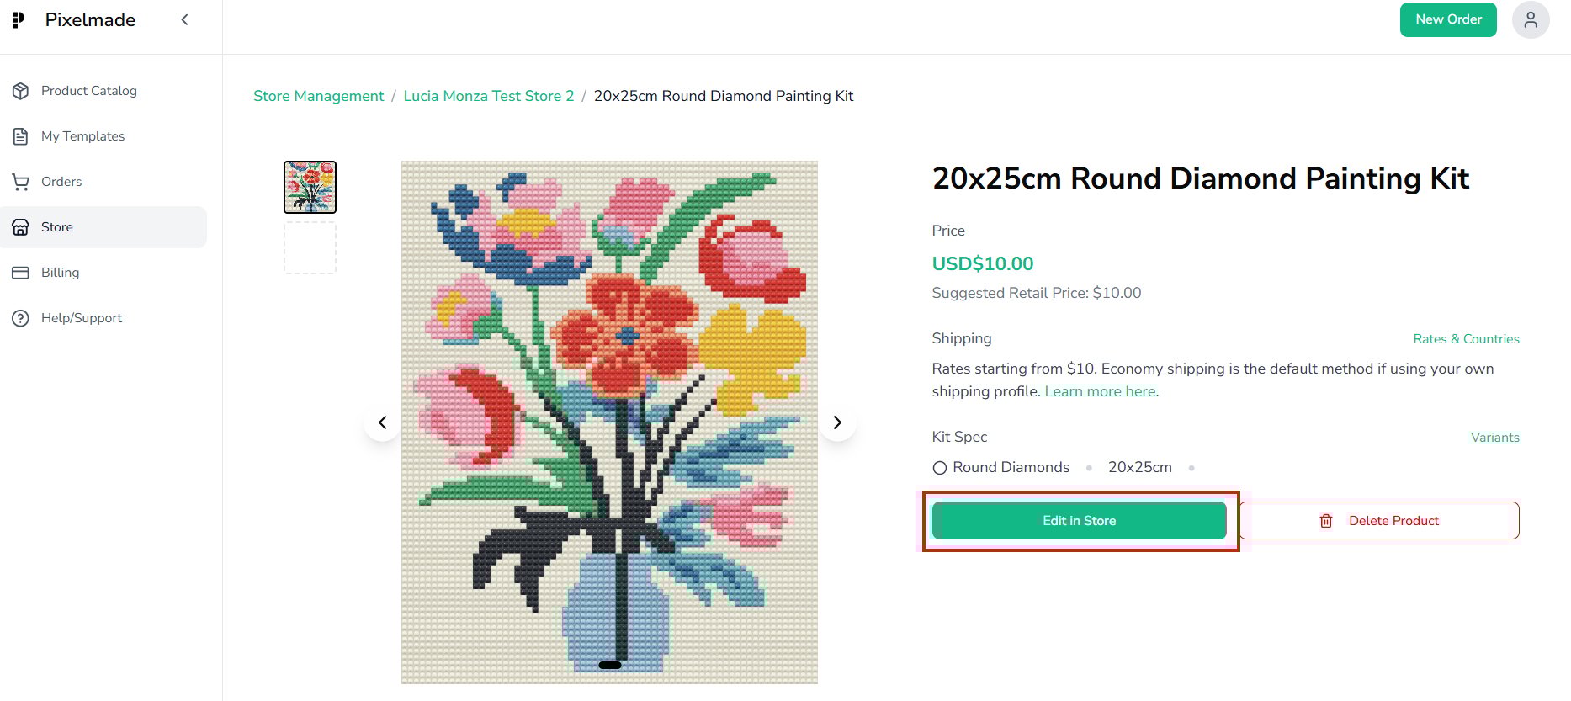
Task: Select the Round Diamonds radio option
Action: click(940, 468)
